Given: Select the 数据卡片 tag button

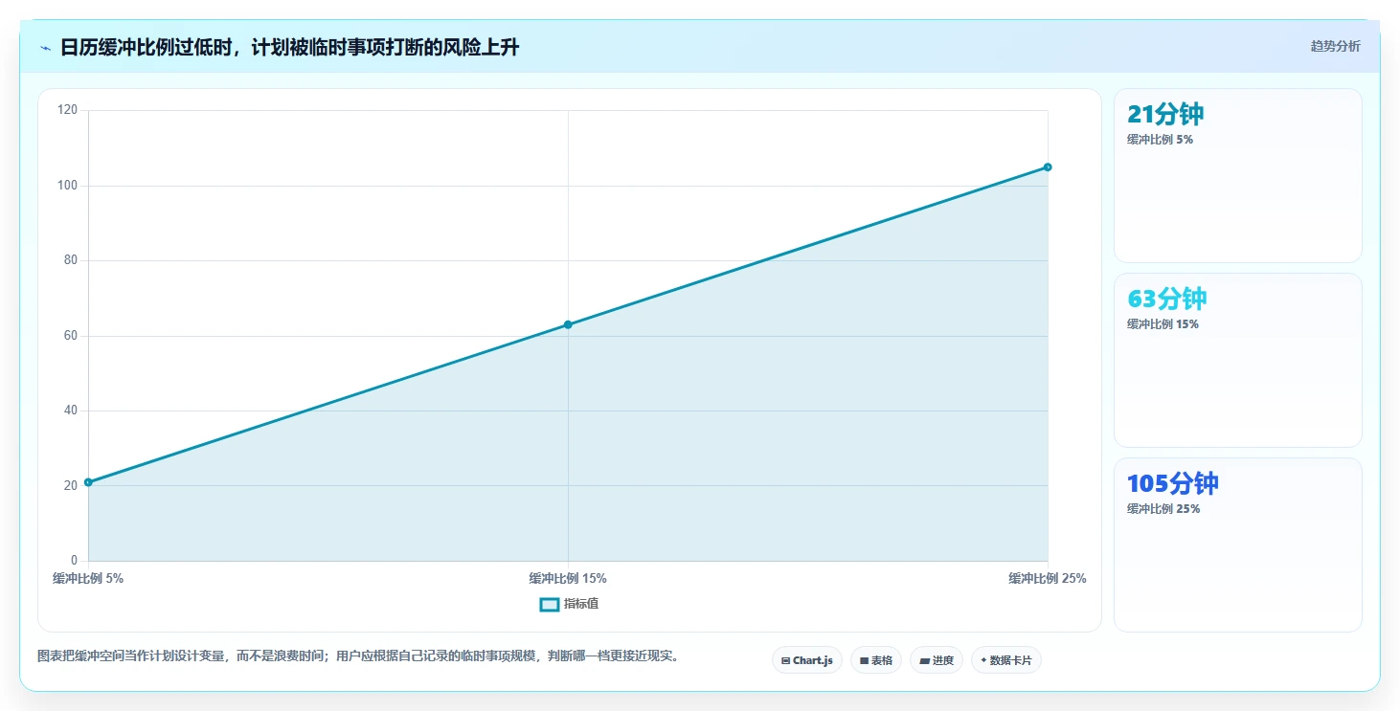Looking at the screenshot, I should (1006, 660).
